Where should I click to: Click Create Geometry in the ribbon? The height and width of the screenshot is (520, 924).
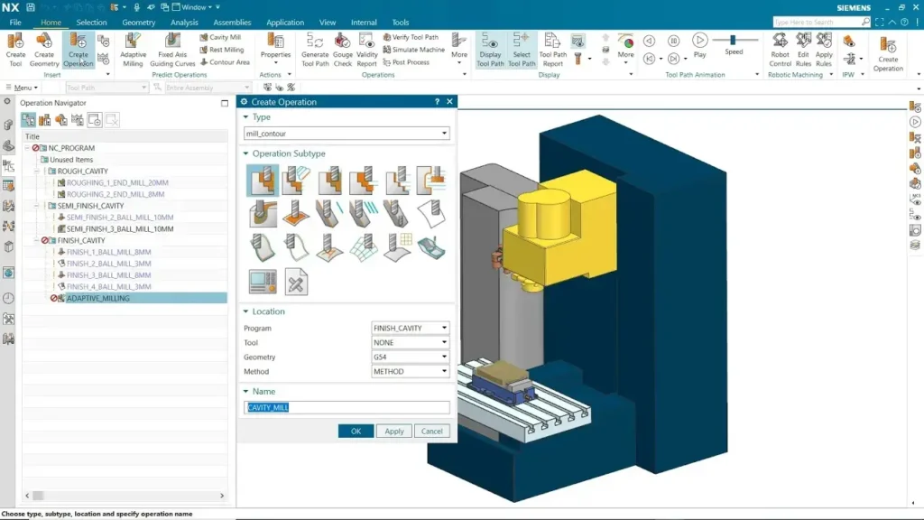(x=44, y=51)
